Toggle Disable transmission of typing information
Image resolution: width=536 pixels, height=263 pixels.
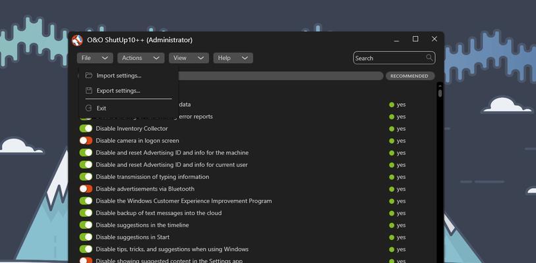(x=86, y=177)
